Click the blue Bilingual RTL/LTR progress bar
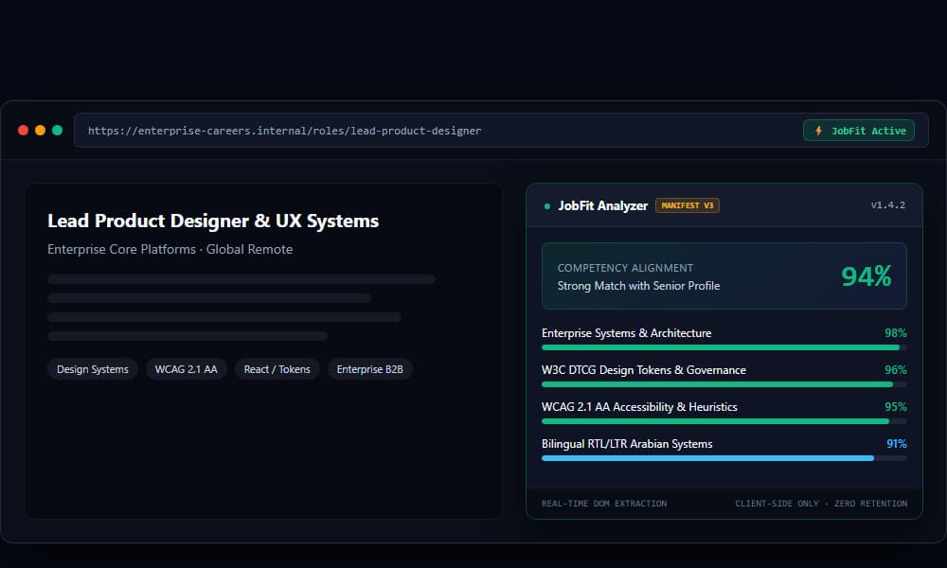 724,458
